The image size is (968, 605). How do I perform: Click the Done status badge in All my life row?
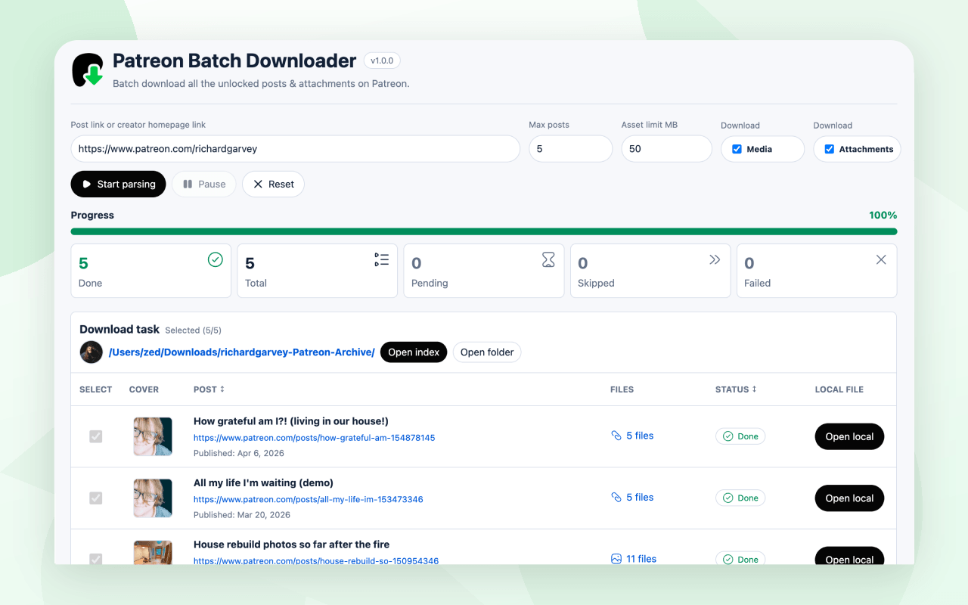(x=740, y=498)
